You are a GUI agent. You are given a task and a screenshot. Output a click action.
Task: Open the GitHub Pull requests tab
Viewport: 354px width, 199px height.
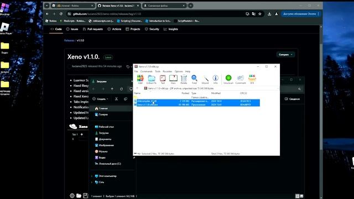(x=92, y=29)
